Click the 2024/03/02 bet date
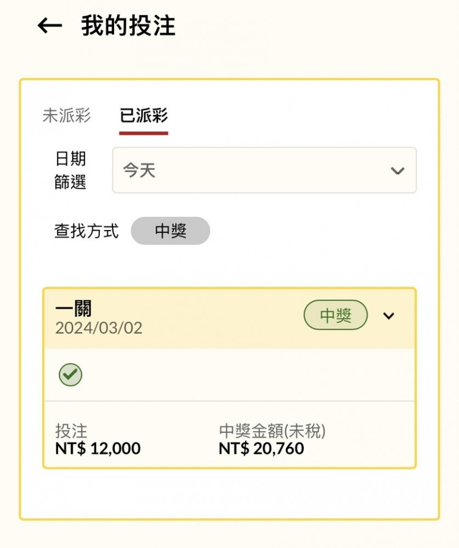 99,328
